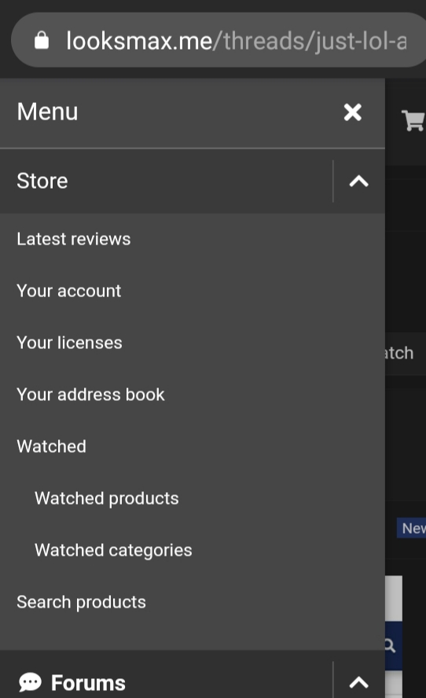Close the menu with the X icon
The width and height of the screenshot is (426, 698).
[x=353, y=112]
